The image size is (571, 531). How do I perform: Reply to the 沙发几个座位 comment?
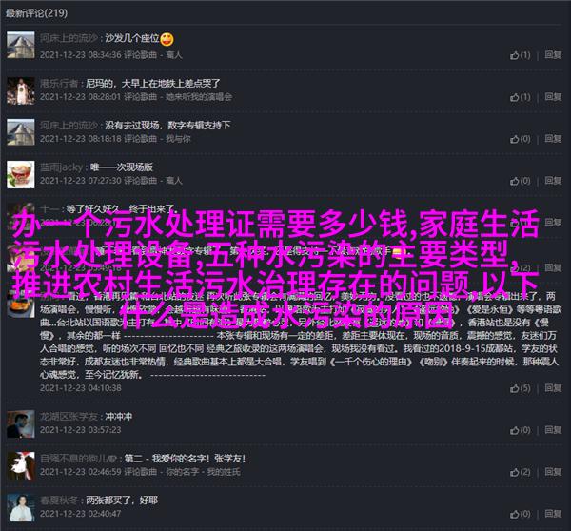(553, 55)
